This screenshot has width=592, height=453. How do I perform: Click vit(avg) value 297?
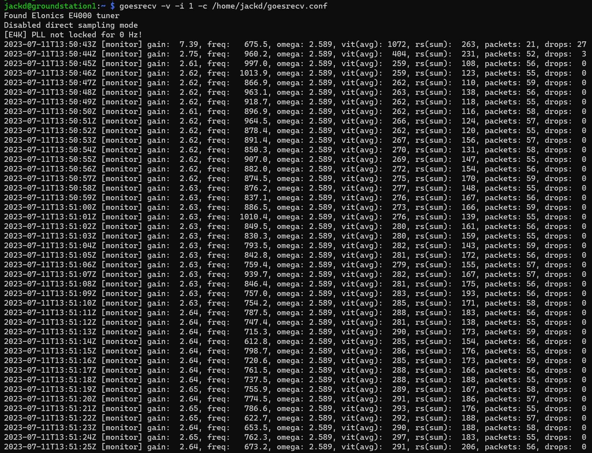pyautogui.click(x=399, y=437)
